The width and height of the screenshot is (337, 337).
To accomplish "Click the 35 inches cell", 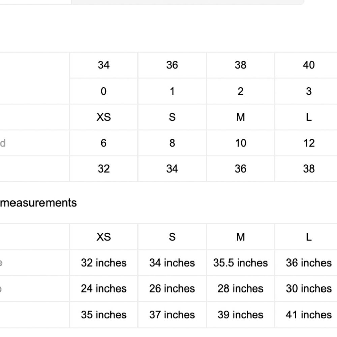I will (103, 315).
